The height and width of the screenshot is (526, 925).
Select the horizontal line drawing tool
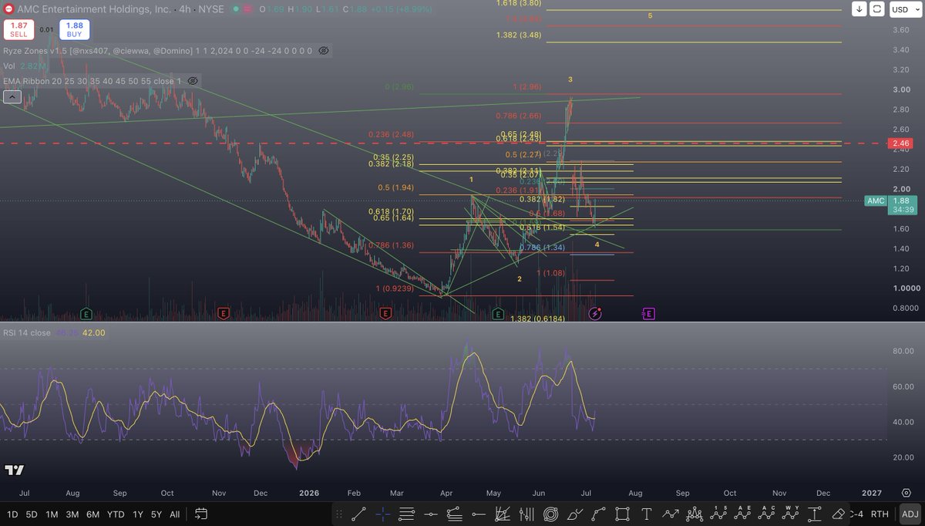pyautogui.click(x=430, y=514)
